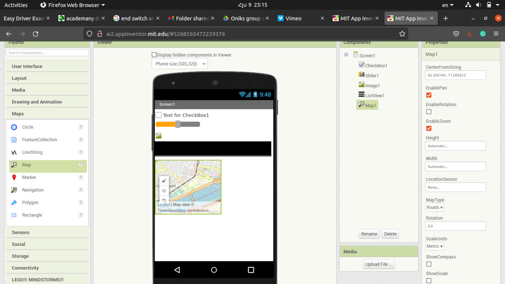Open the Activities overview
The image size is (505, 284).
[16, 5]
